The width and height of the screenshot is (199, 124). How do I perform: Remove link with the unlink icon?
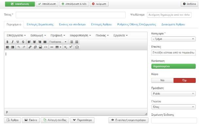(x=35, y=47)
